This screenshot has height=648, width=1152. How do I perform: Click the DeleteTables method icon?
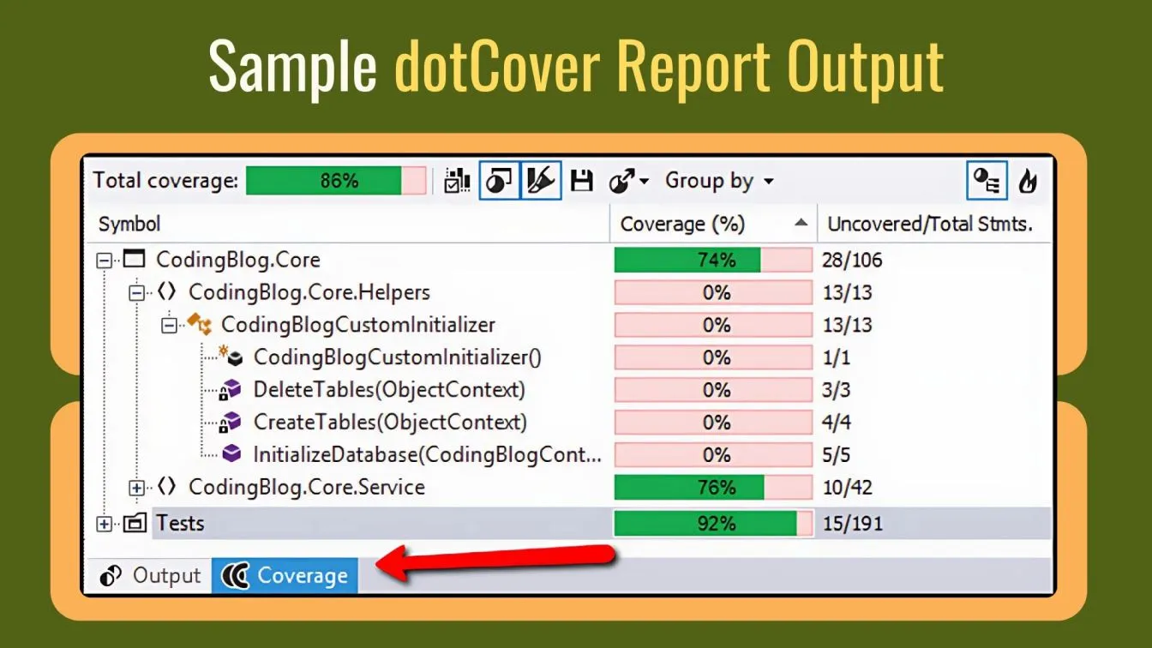pos(231,390)
